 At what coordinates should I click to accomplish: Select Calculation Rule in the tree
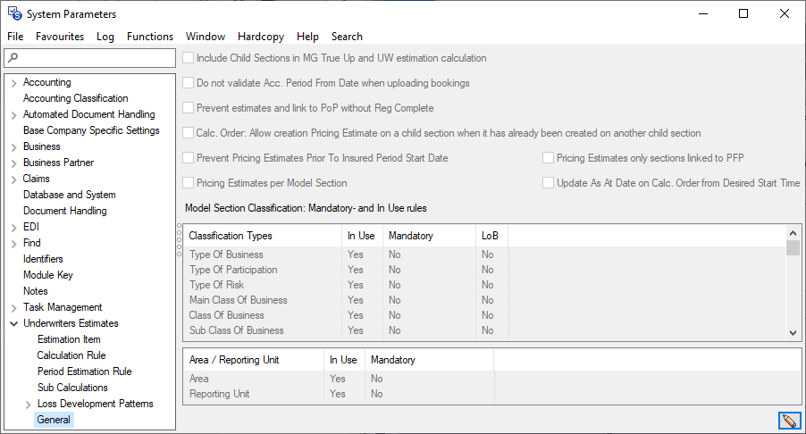pyautogui.click(x=71, y=355)
